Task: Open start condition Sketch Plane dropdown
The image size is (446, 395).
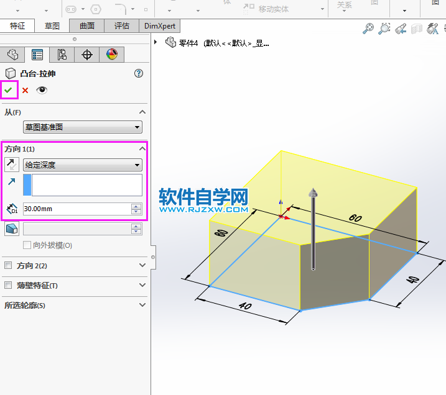Action: (83, 127)
